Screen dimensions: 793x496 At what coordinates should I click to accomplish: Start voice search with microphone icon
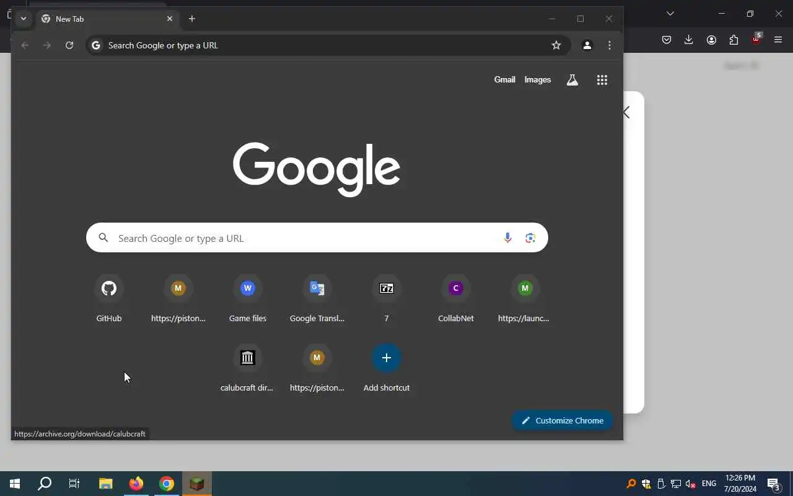point(507,237)
